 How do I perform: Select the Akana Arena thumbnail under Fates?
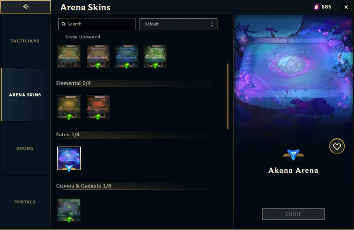pos(69,158)
